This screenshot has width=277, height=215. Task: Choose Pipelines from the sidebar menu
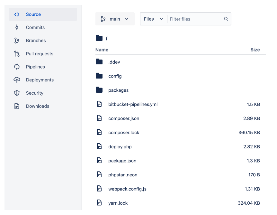[x=35, y=67]
